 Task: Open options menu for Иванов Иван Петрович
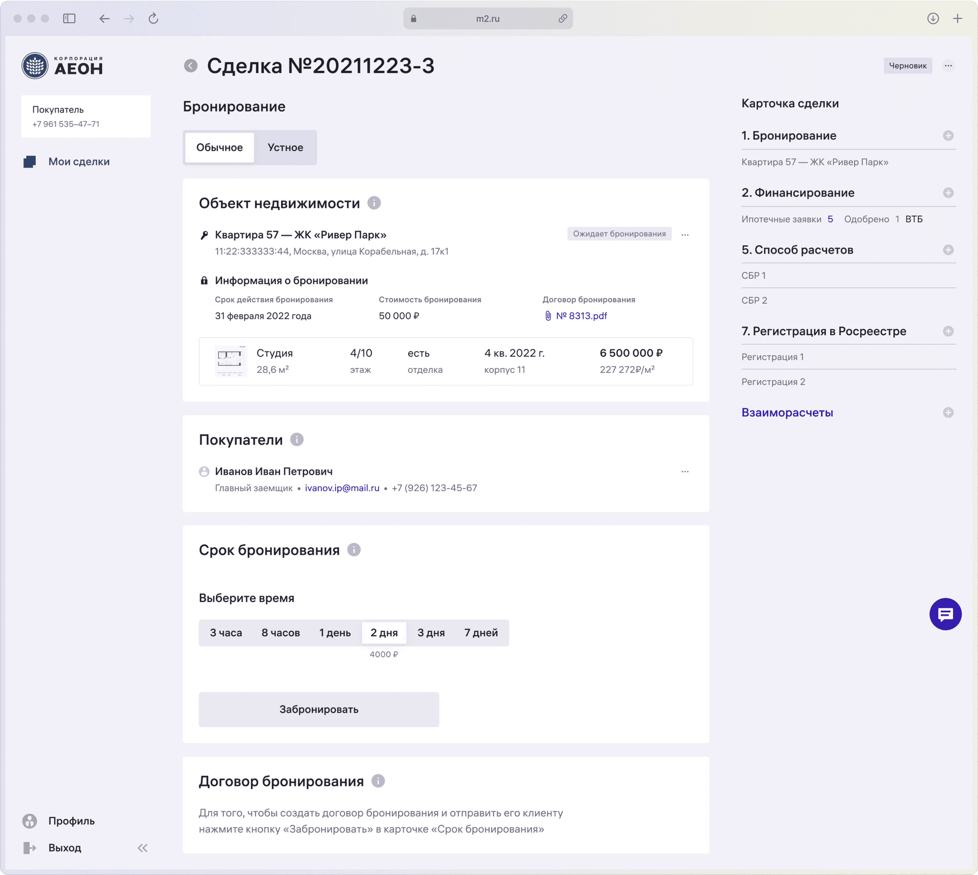pyautogui.click(x=685, y=472)
